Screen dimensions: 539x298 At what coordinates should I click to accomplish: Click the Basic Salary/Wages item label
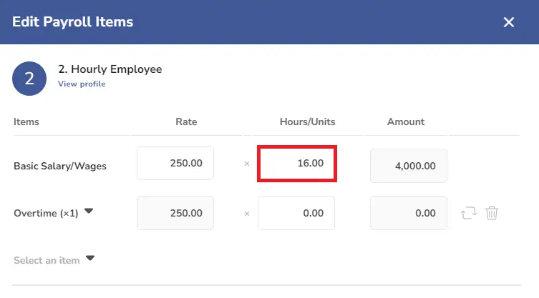60,167
